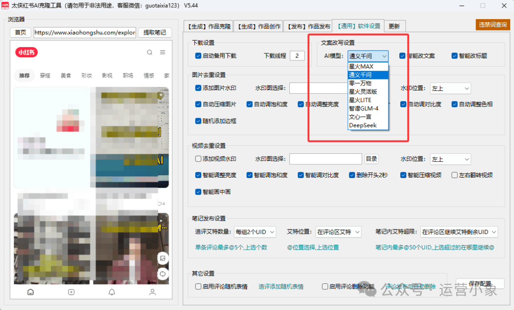Screen dimensions: 514x310
Task: Open the profile icon in bottom navigation
Action: pos(152,292)
